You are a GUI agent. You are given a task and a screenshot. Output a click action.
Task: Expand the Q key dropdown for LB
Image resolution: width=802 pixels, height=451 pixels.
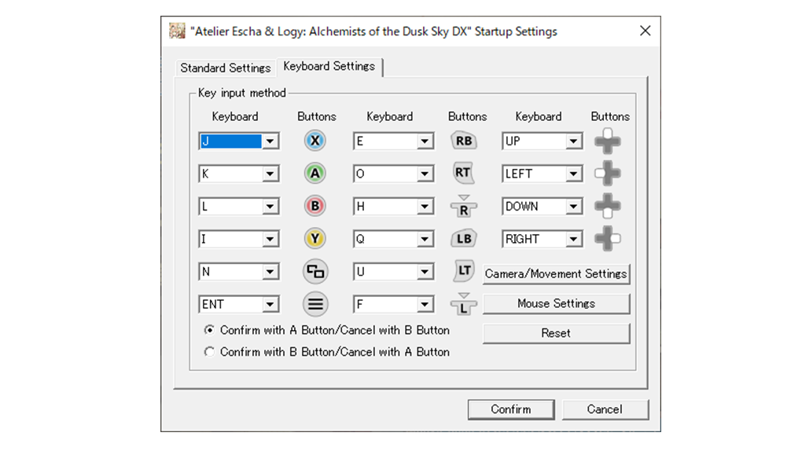pos(425,240)
